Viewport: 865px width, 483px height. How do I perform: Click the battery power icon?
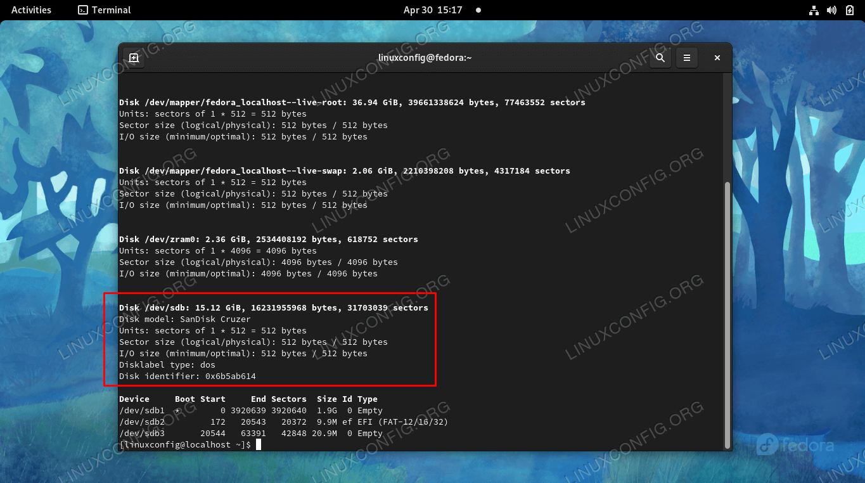pyautogui.click(x=849, y=10)
